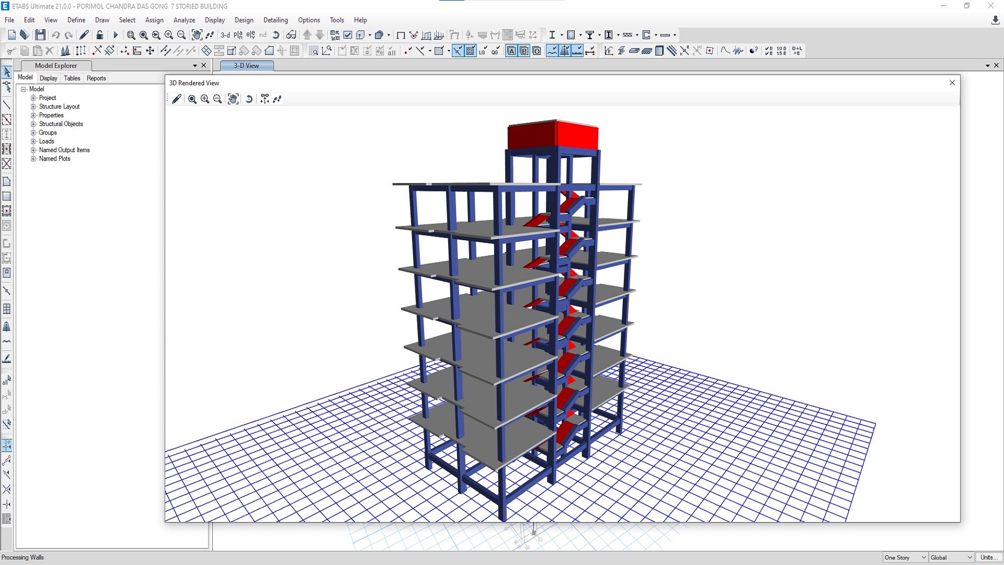
Task: Expand the Structural Objects tree node
Action: (33, 124)
